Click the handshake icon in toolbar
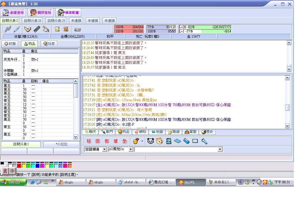The image size is (295, 221). click(27, 29)
